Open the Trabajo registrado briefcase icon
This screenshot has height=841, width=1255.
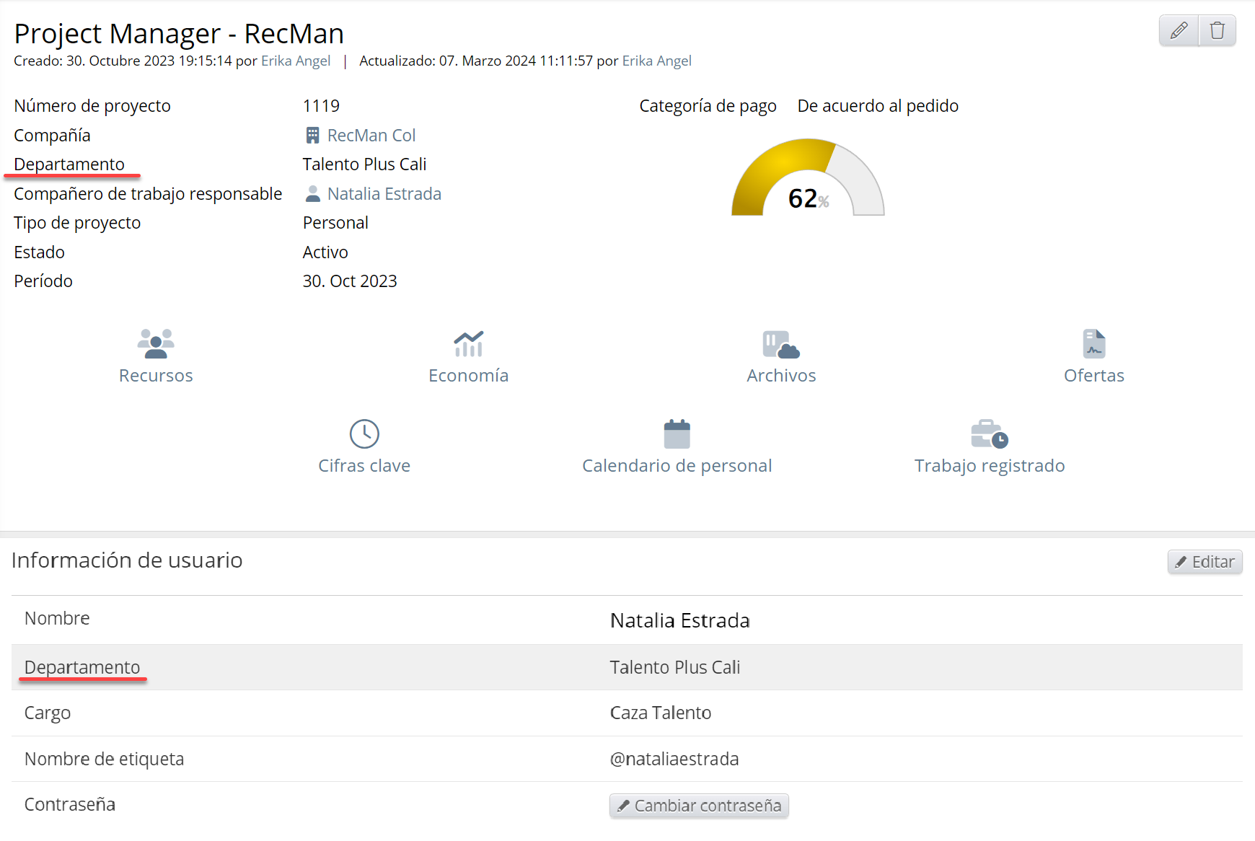coord(990,433)
